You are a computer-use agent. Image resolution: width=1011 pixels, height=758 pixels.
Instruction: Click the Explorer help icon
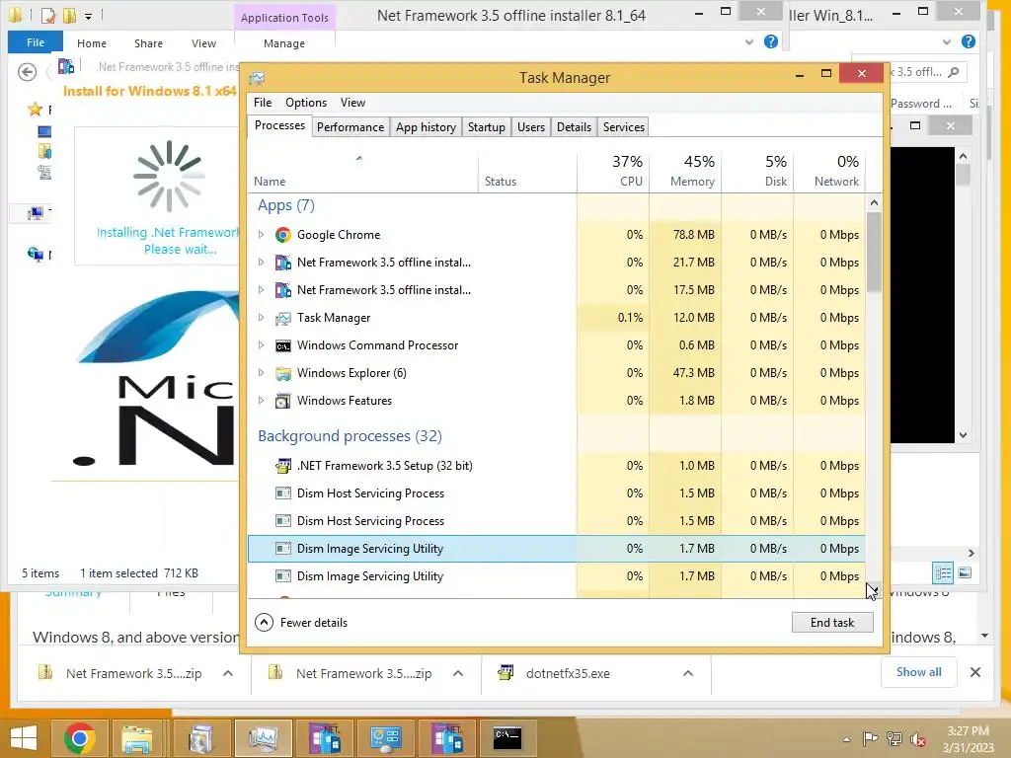coord(770,41)
